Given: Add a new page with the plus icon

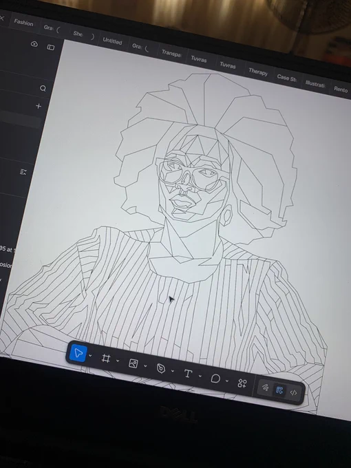Looking at the screenshot, I should [39, 106].
